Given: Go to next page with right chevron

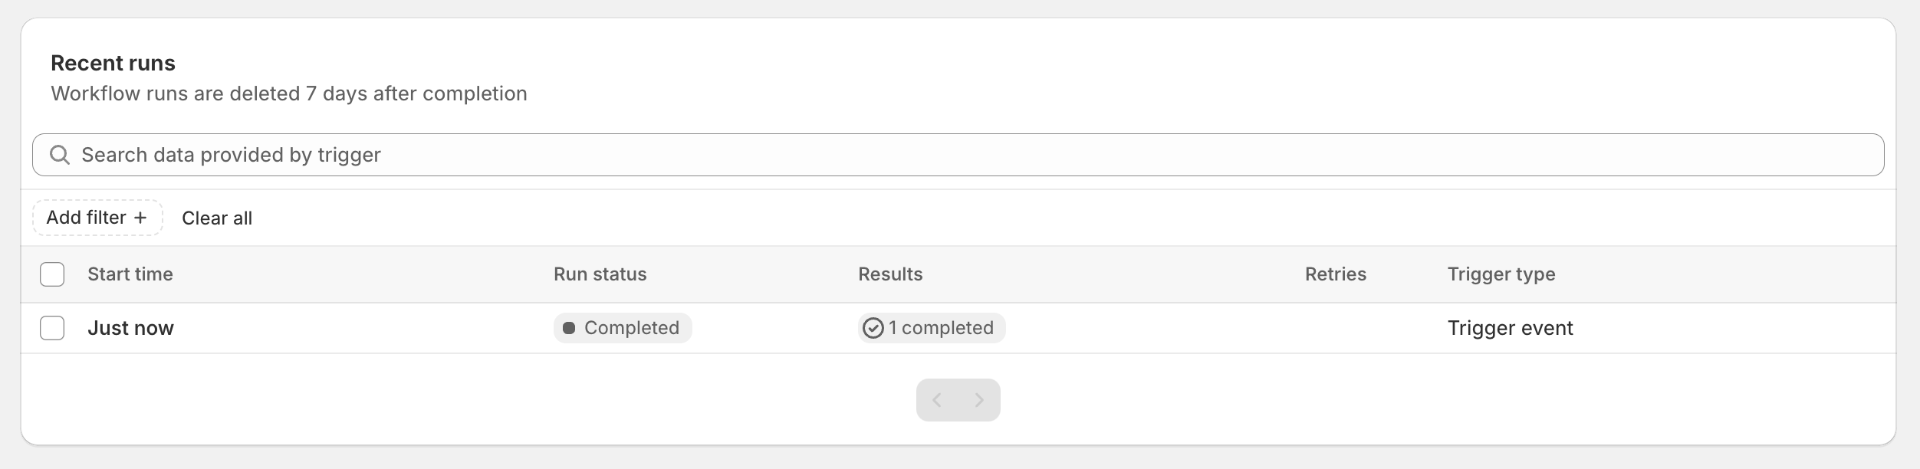Looking at the screenshot, I should (979, 400).
